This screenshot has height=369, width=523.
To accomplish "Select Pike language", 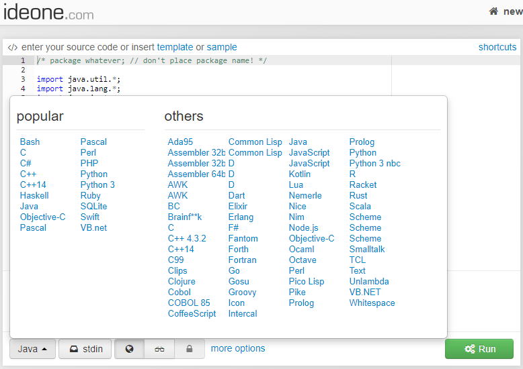I will (297, 292).
